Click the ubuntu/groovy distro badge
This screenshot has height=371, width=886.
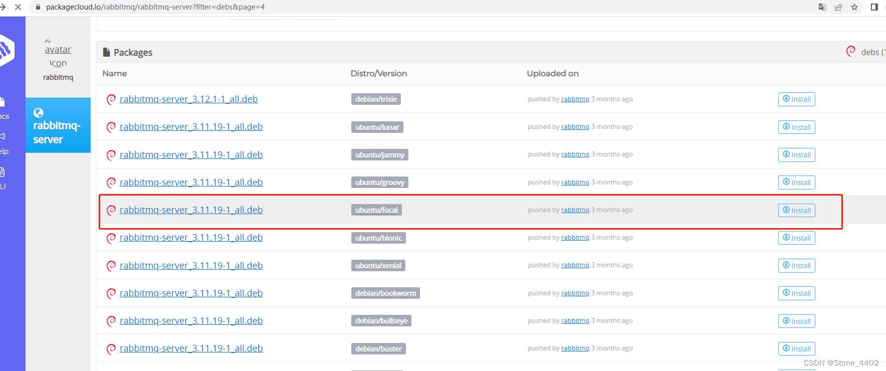click(379, 182)
